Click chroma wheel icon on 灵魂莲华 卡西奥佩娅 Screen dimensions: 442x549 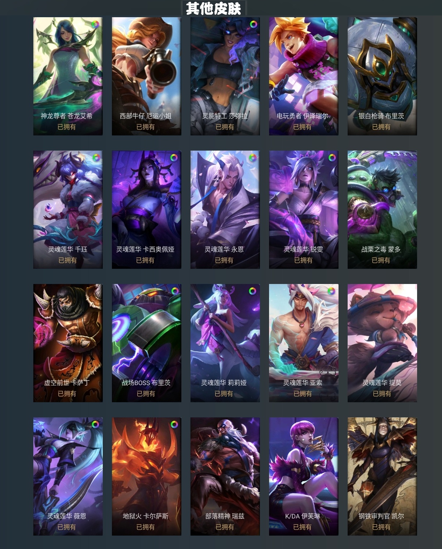tap(174, 158)
